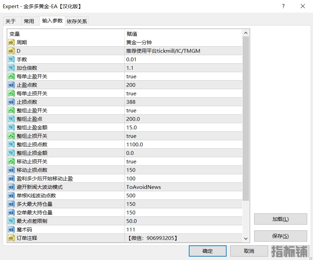Click the integer icon beside 多大最大持仓量
The width and height of the screenshot is (313, 260).
point(11,204)
